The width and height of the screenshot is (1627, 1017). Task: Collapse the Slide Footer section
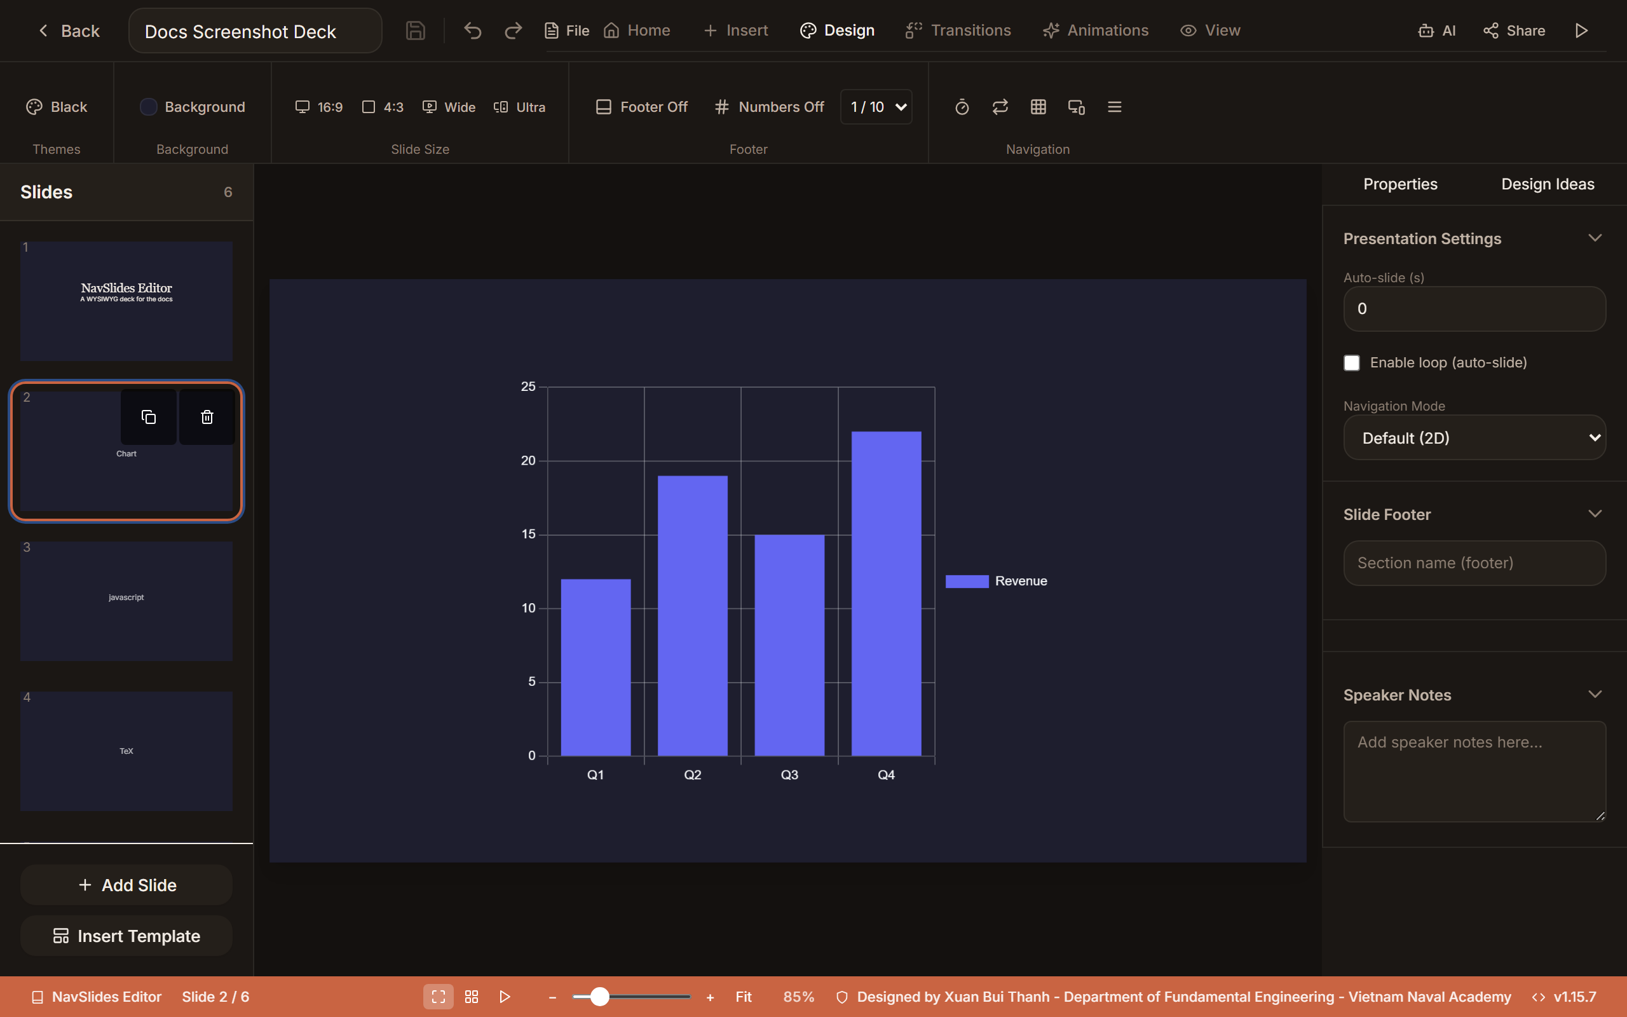coord(1595,514)
